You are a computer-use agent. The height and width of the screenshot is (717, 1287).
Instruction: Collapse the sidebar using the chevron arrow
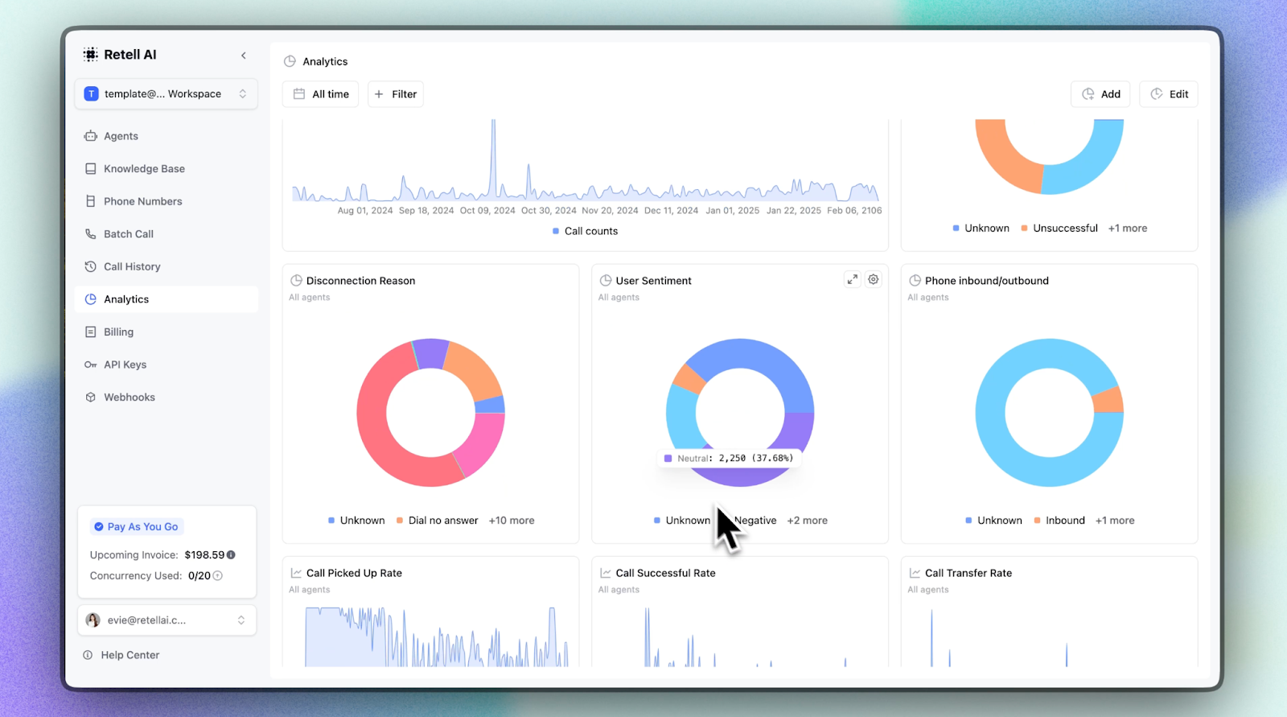pyautogui.click(x=244, y=56)
